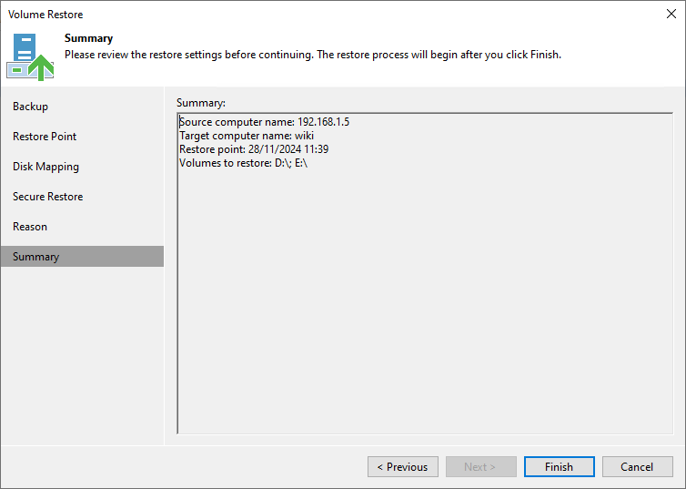Click the 'Please review the restore settings' description
Image resolution: width=686 pixels, height=489 pixels.
(x=312, y=55)
